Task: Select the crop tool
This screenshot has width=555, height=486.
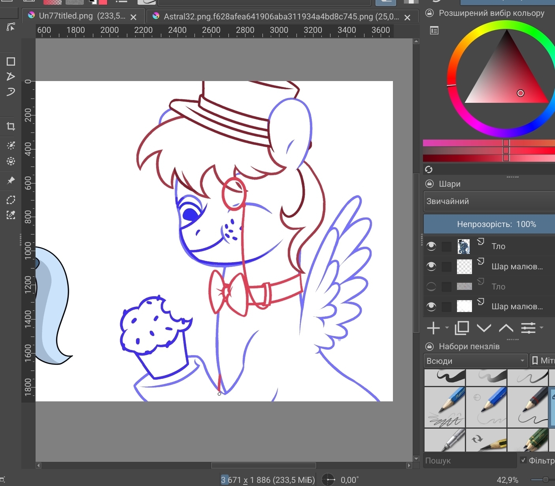Action: 11,127
